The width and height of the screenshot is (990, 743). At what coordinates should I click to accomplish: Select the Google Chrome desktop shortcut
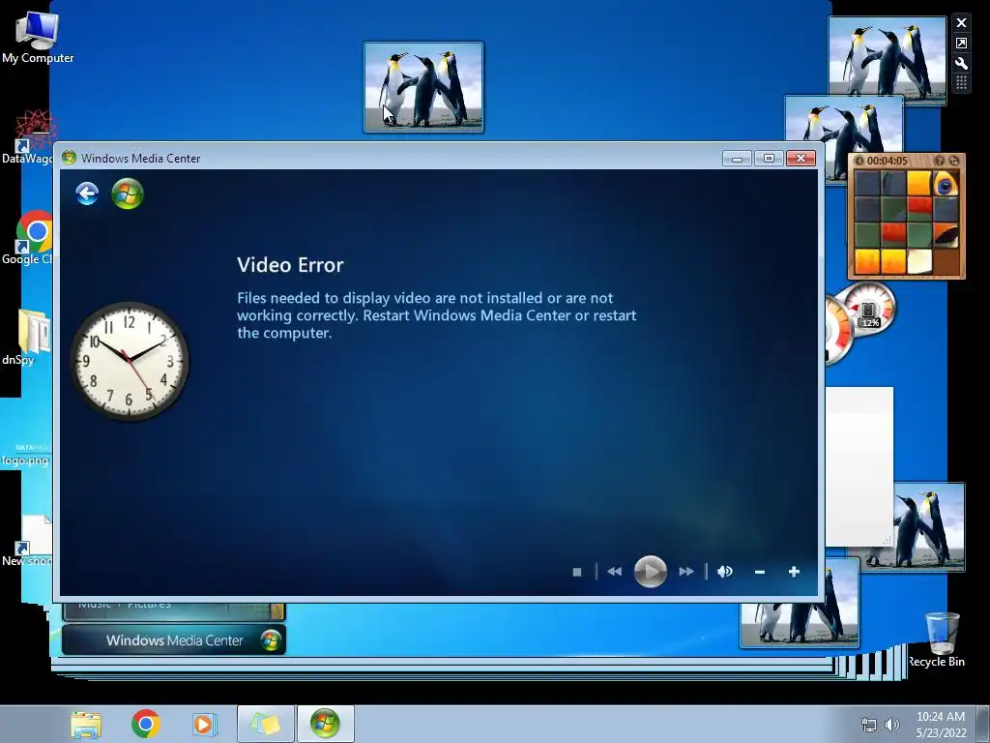[28, 238]
